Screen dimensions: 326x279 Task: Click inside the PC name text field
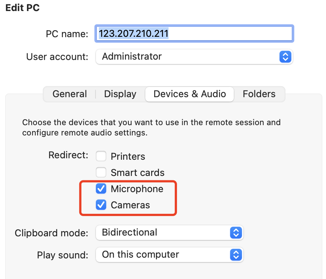tap(194, 33)
